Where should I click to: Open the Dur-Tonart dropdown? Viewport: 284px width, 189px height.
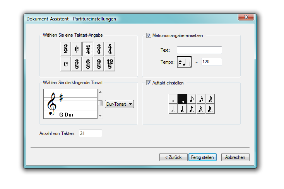tap(119, 104)
